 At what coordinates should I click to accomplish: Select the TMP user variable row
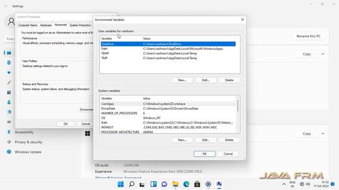tap(168, 58)
